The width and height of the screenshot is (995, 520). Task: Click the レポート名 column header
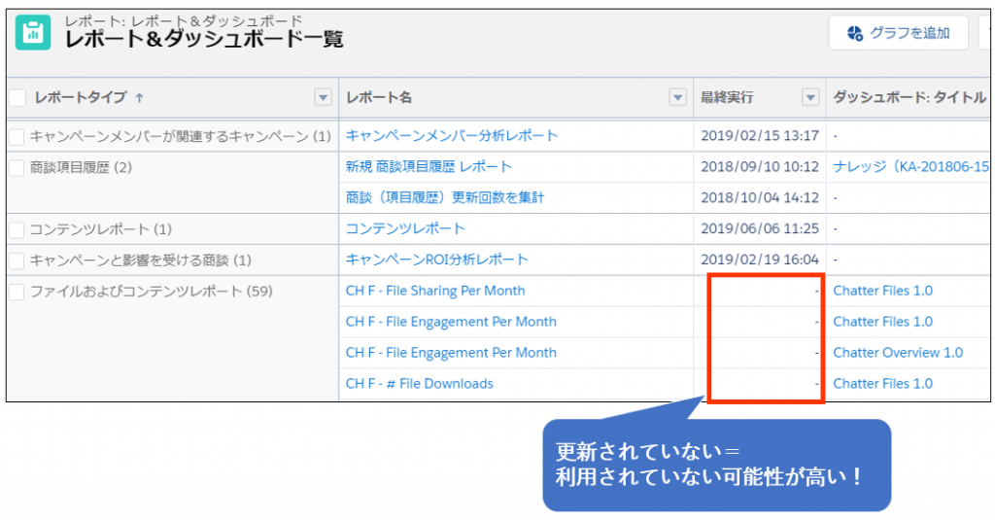pyautogui.click(x=379, y=97)
